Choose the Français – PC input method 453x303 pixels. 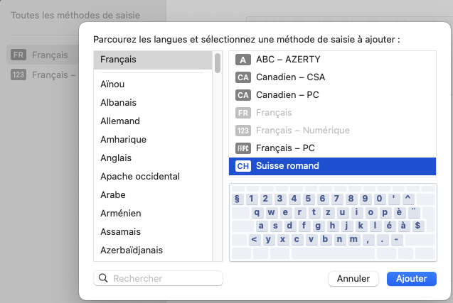point(285,148)
